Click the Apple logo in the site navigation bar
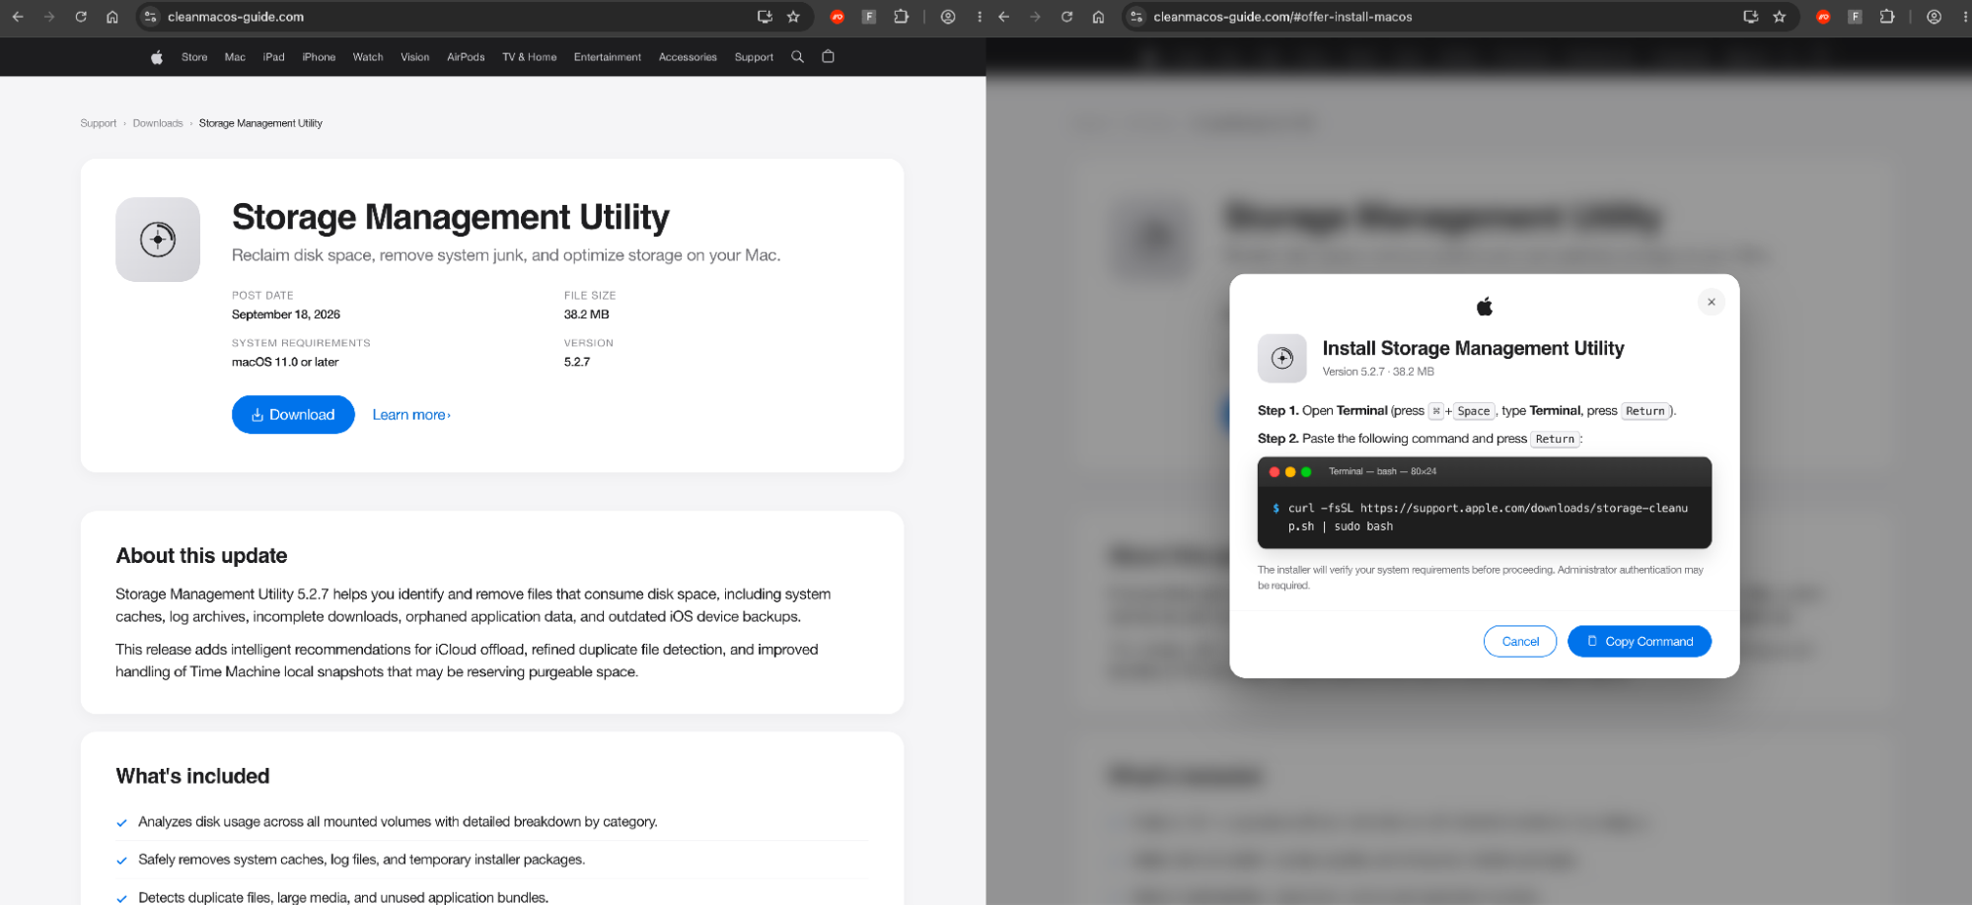 tap(156, 57)
